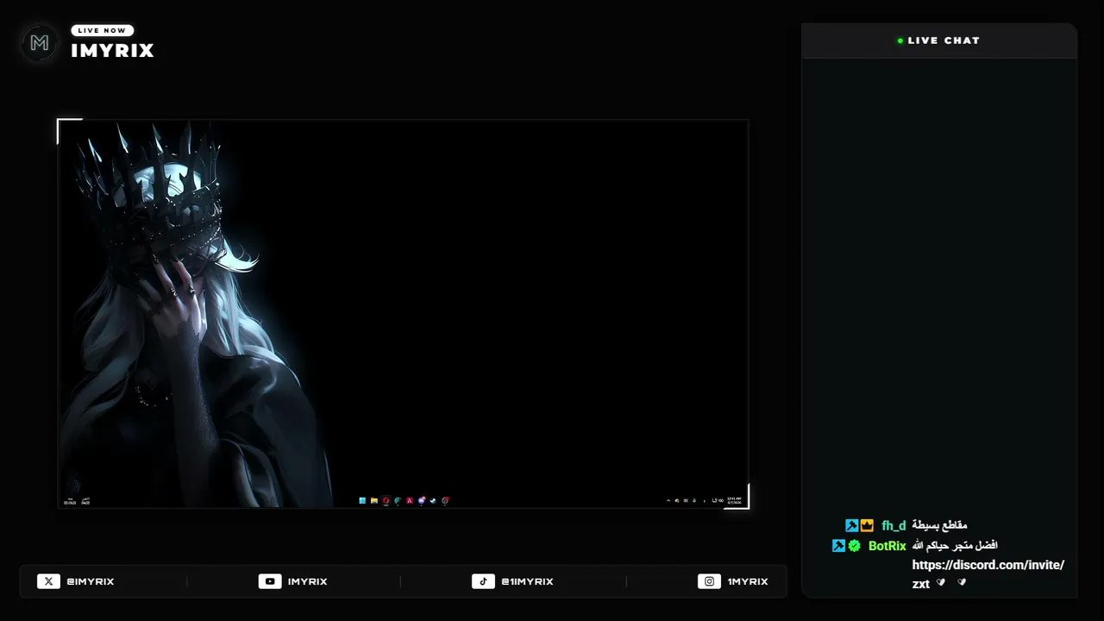Image resolution: width=1104 pixels, height=621 pixels.
Task: Open the Instagram social icon
Action: [709, 581]
